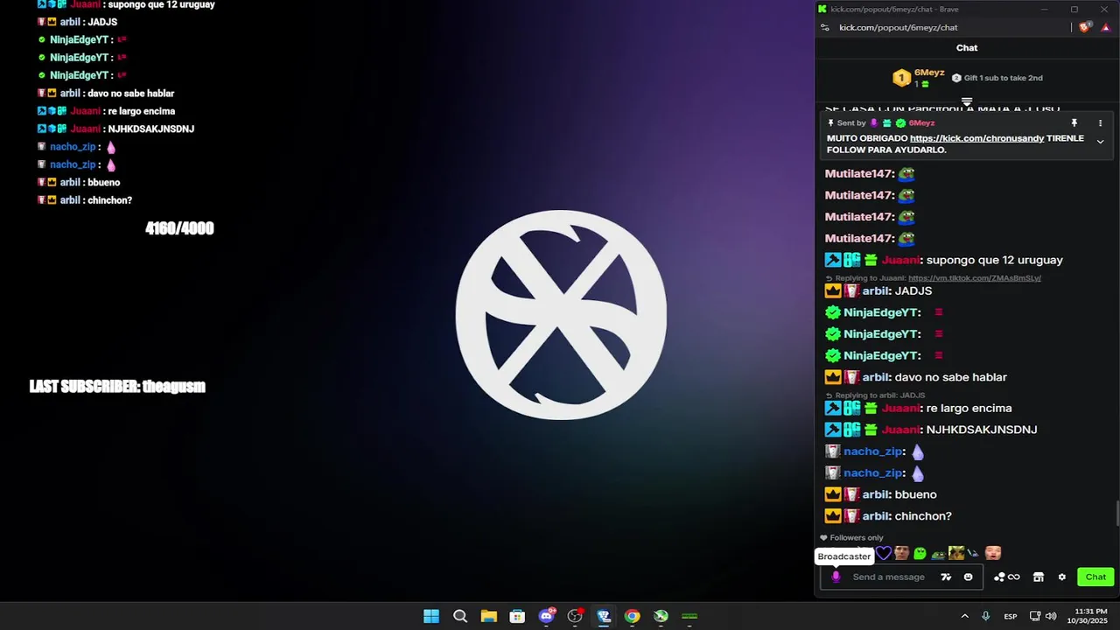The height and width of the screenshot is (630, 1120).
Task: Select the purple heart quick emote
Action: point(884,553)
